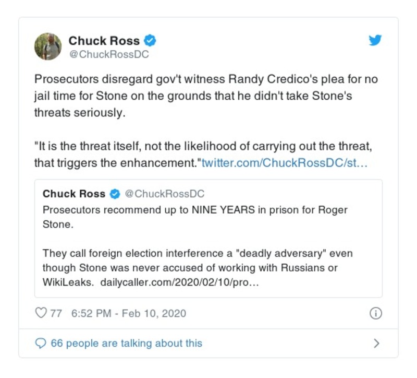
Task: Click the 77 likes count
Action: (x=56, y=313)
